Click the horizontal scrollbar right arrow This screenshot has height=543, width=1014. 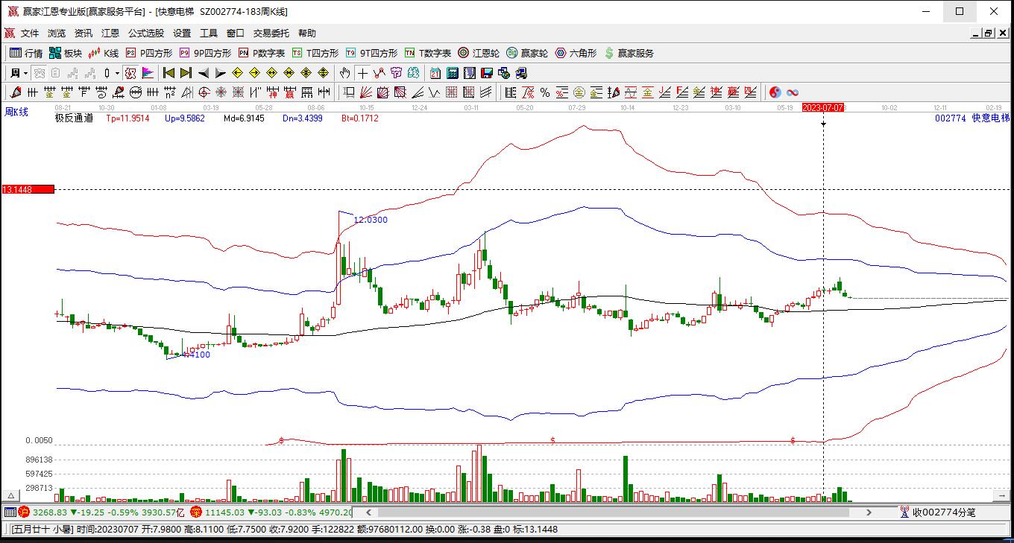pyautogui.click(x=869, y=512)
